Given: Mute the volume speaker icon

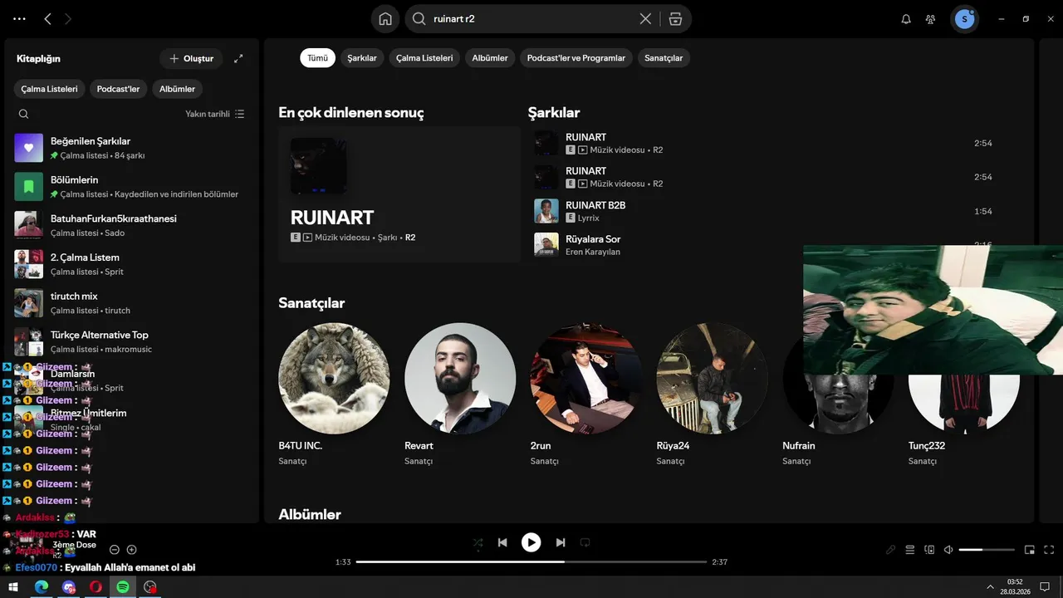Looking at the screenshot, I should point(948,550).
